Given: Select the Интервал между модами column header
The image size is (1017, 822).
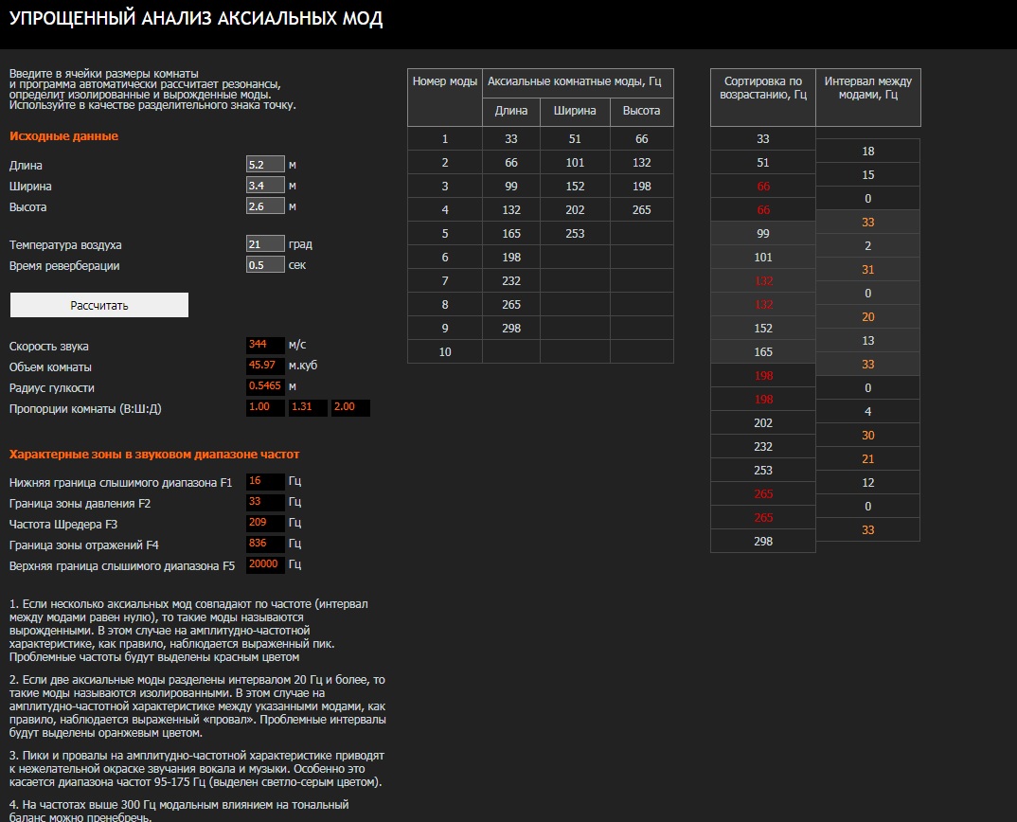Looking at the screenshot, I should pyautogui.click(x=867, y=88).
